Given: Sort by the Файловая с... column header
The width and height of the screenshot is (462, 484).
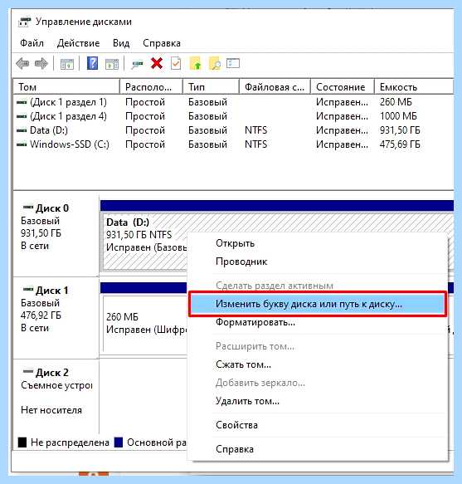Looking at the screenshot, I should coord(275,87).
